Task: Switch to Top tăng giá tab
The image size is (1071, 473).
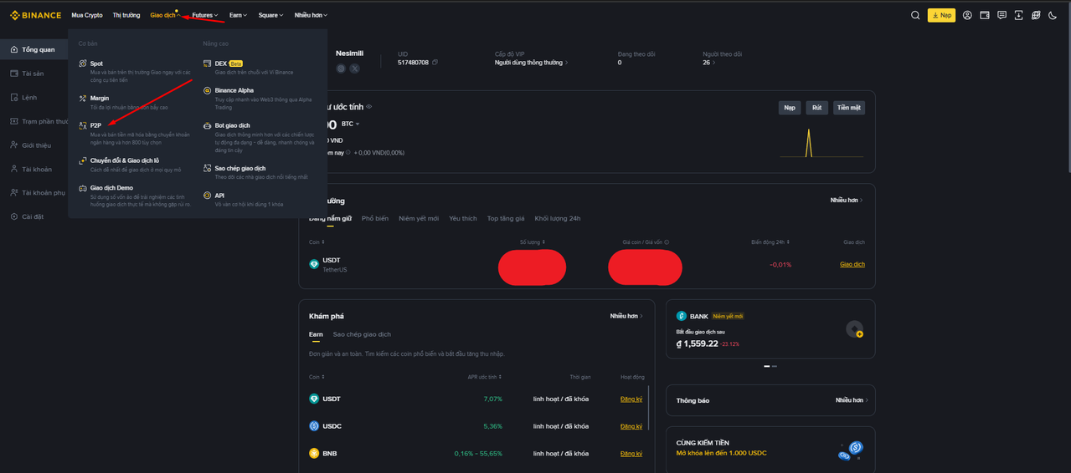Action: [x=506, y=218]
